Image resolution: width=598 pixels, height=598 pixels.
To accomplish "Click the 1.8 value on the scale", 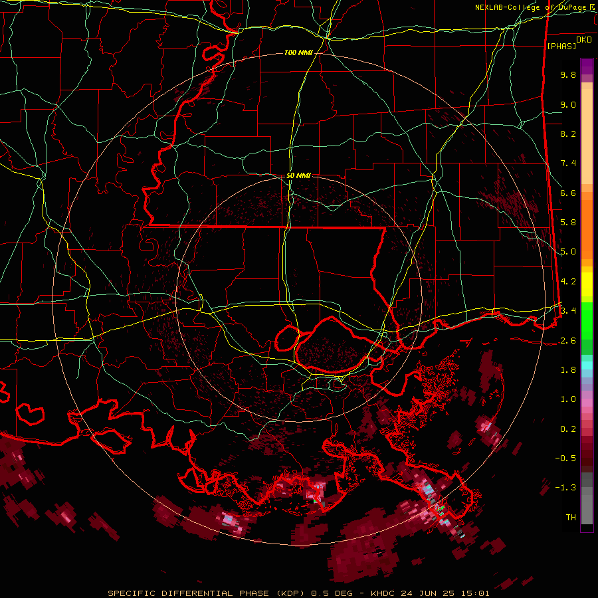I will (568, 370).
